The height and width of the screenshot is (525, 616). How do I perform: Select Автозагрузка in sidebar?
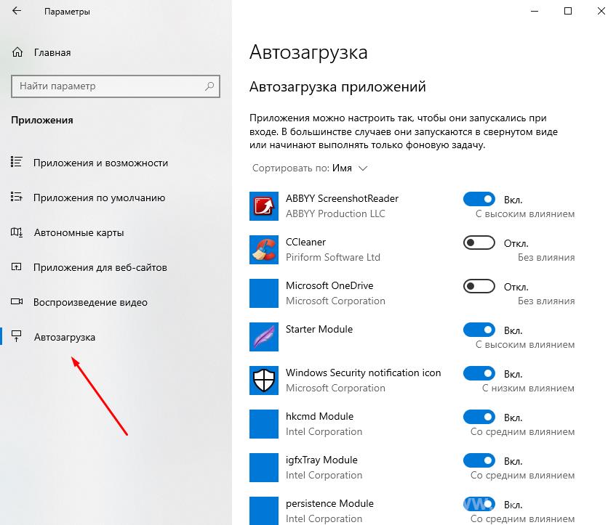pyautogui.click(x=65, y=338)
